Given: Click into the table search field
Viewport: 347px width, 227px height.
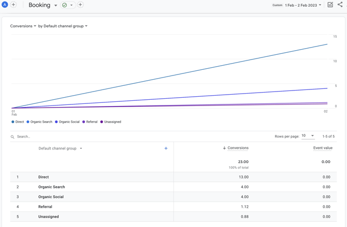Looking at the screenshot, I should coord(78,137).
